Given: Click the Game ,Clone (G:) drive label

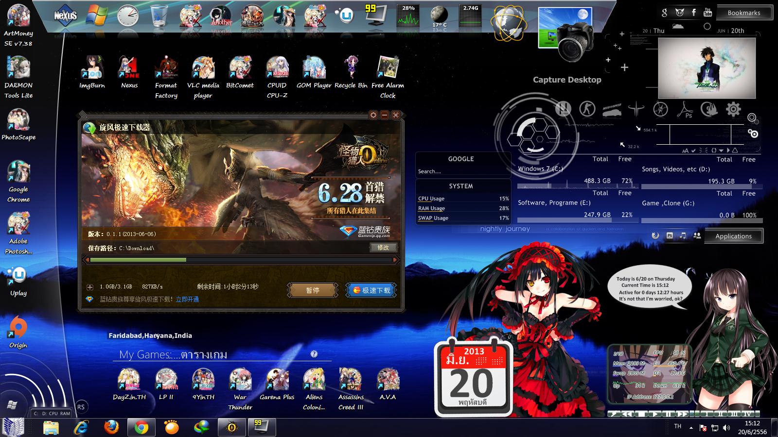Looking at the screenshot, I should point(668,203).
